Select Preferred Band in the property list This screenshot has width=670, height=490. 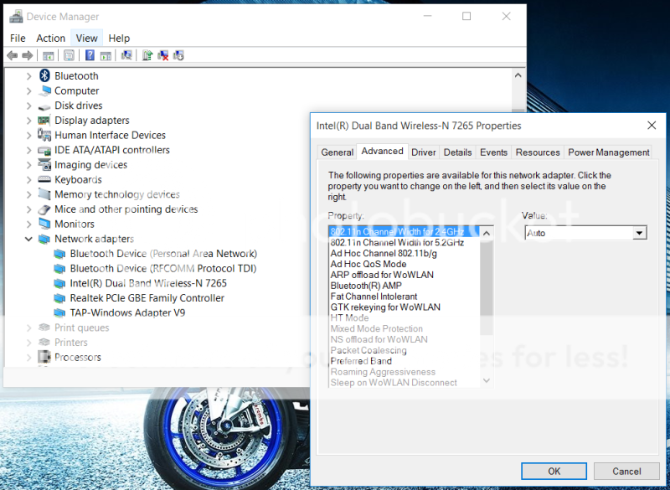point(361,361)
